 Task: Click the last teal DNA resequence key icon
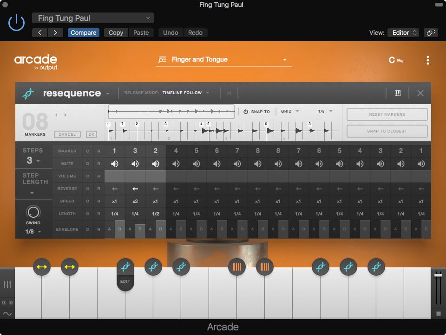376,267
